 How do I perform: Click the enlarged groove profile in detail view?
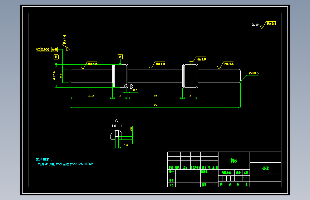click(x=116, y=136)
